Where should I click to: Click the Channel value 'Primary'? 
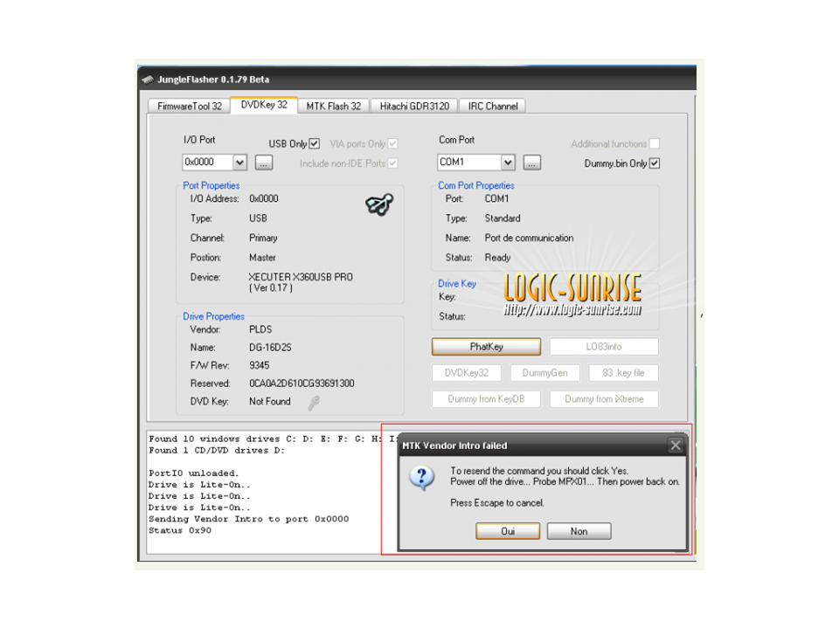pos(263,238)
